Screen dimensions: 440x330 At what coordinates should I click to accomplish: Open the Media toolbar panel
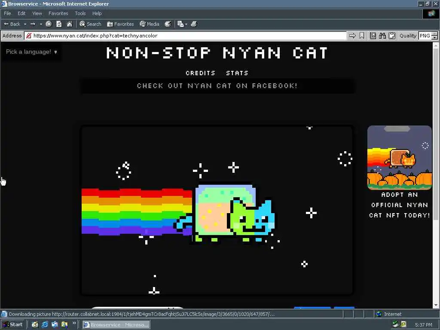[150, 24]
